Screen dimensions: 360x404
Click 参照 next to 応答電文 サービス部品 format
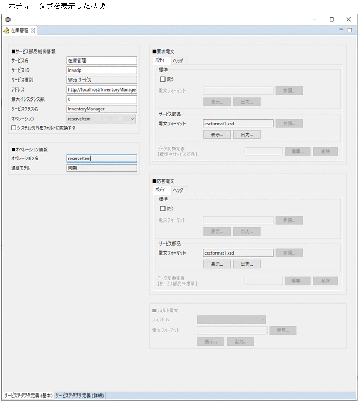coord(289,253)
